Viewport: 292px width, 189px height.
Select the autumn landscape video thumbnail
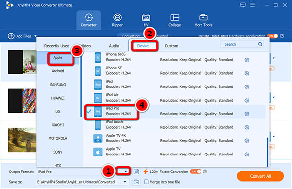coord(22,140)
